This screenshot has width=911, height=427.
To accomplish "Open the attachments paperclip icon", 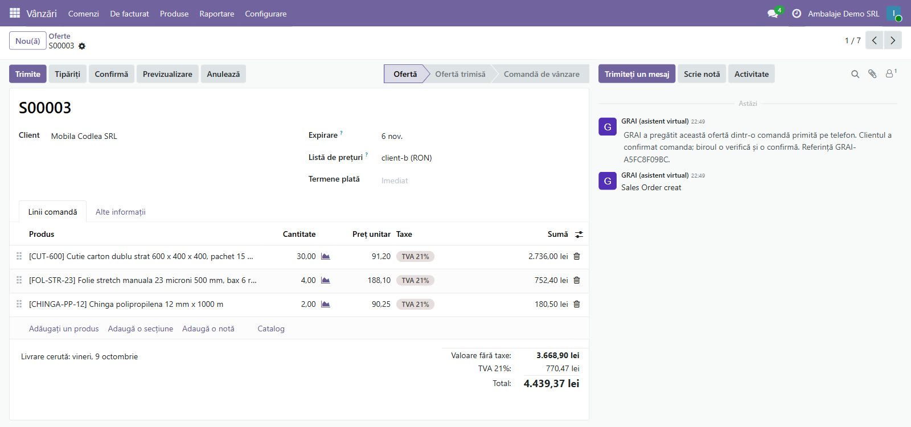I will pos(872,74).
